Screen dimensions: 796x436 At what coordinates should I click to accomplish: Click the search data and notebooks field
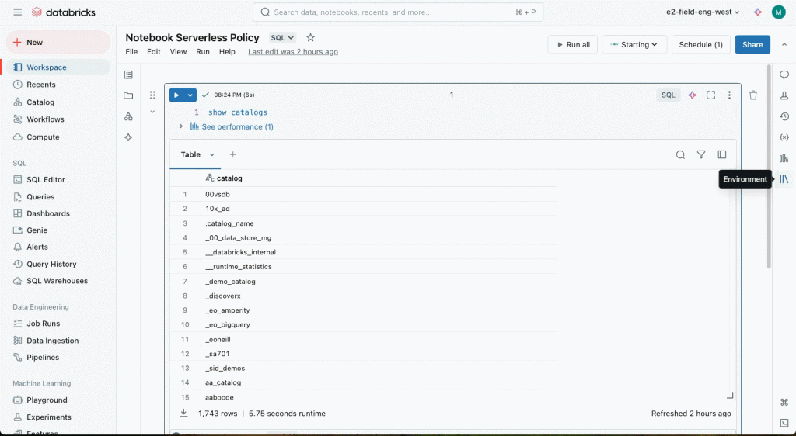396,12
